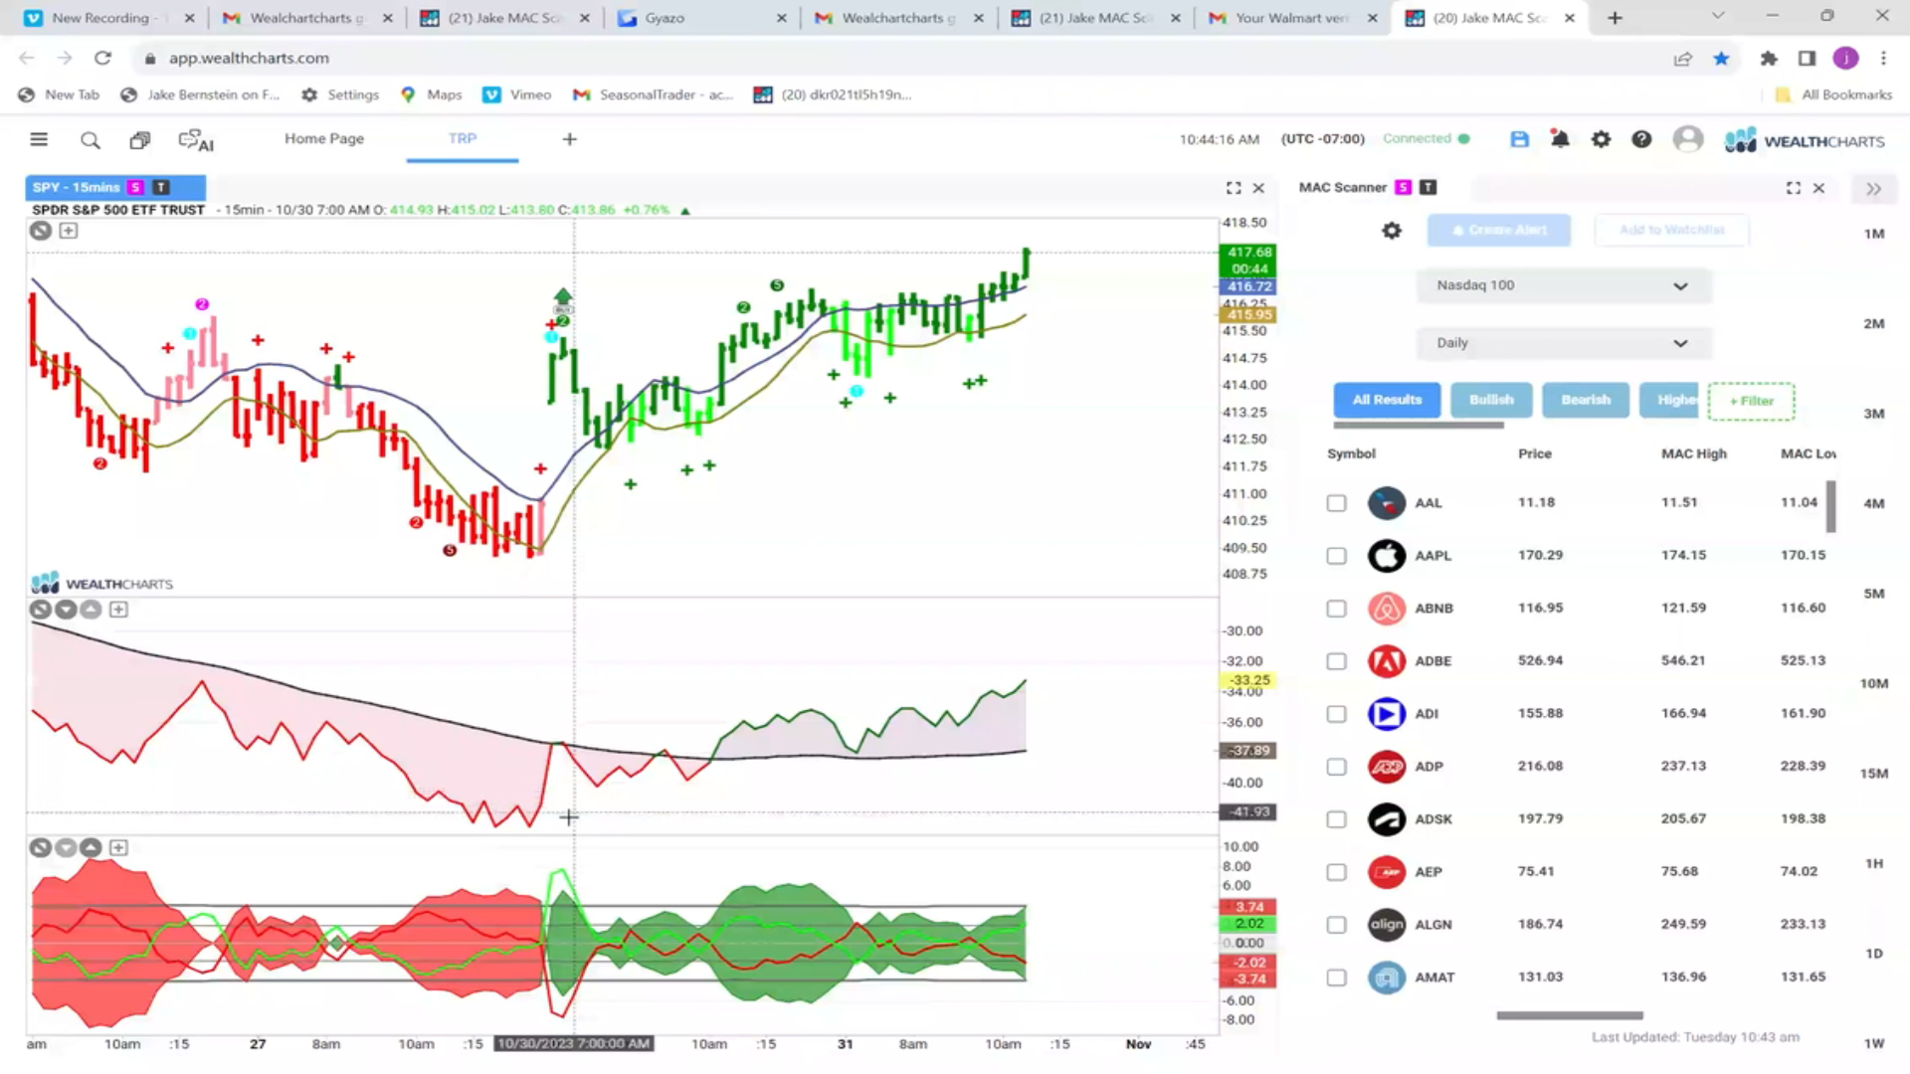Image resolution: width=1910 pixels, height=1074 pixels.
Task: Move bottom indicator pane up
Action: tap(91, 848)
